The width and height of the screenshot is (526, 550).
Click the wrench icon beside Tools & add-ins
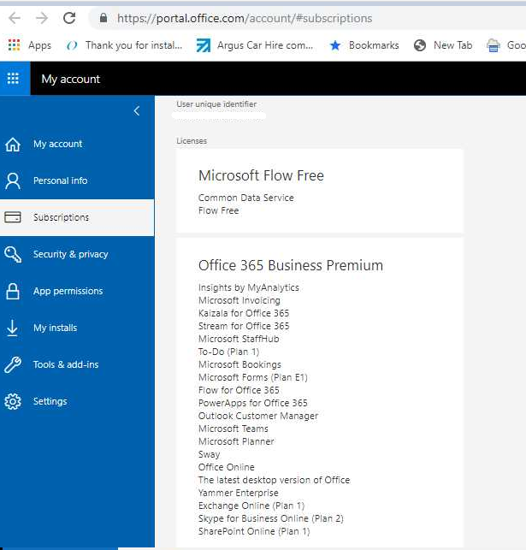(x=13, y=364)
